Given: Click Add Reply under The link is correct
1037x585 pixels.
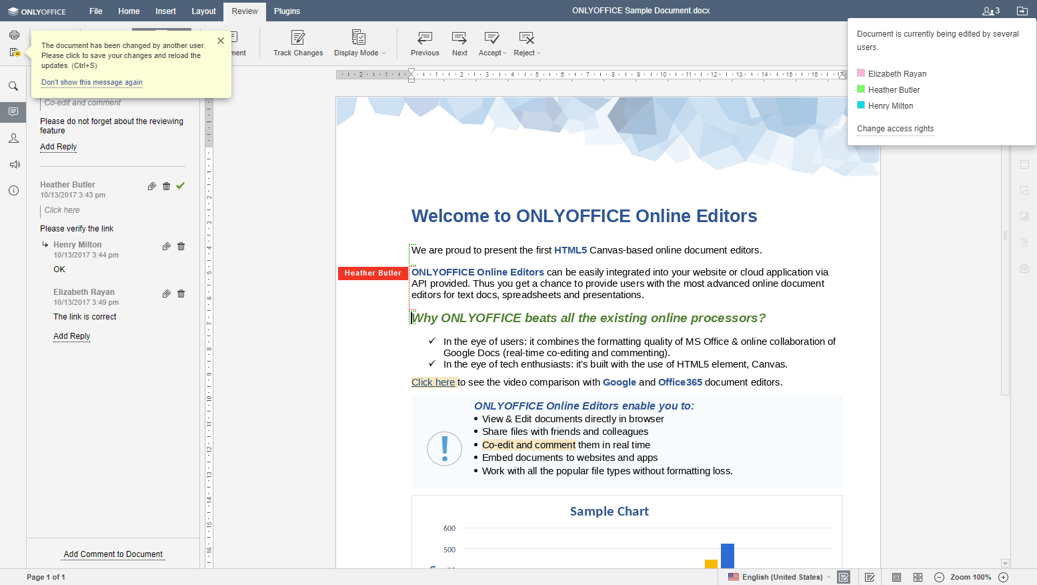Looking at the screenshot, I should point(71,336).
